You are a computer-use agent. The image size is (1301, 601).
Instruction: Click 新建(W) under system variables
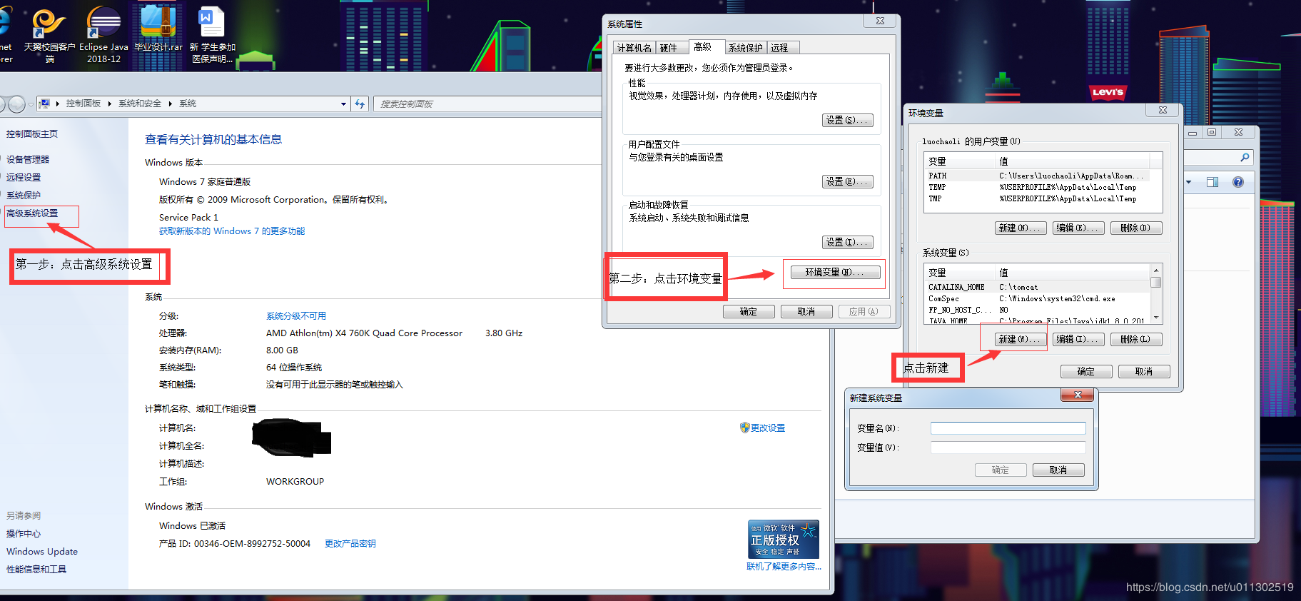[1021, 340]
